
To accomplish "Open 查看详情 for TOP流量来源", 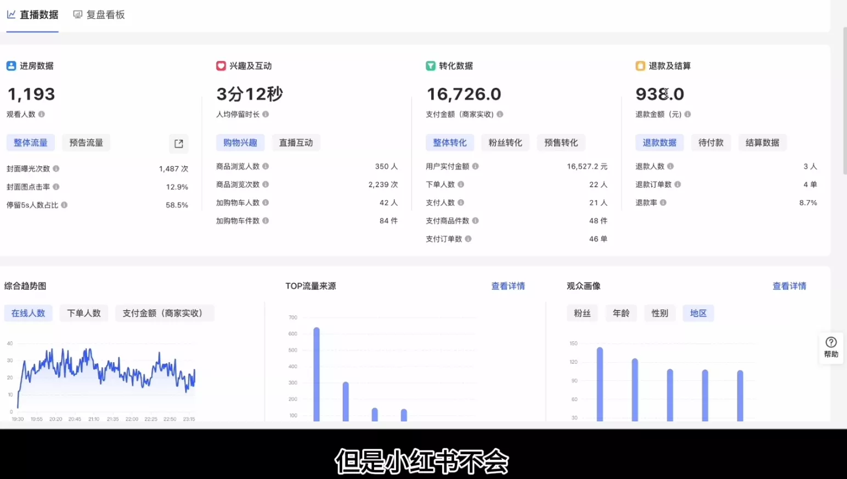I will 508,285.
